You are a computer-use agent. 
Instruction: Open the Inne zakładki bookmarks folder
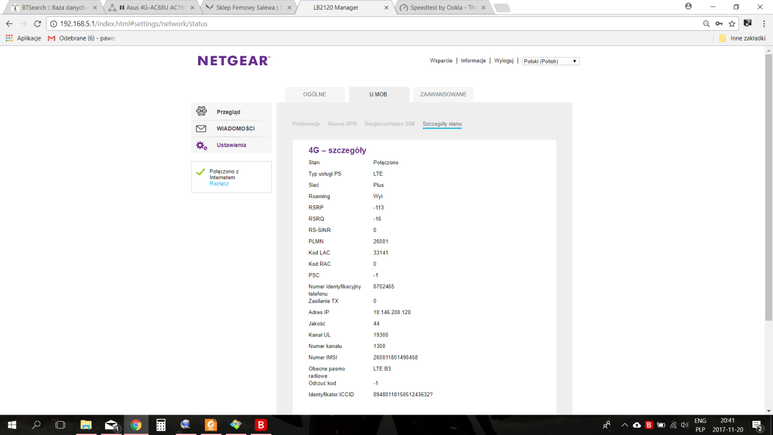click(x=742, y=38)
